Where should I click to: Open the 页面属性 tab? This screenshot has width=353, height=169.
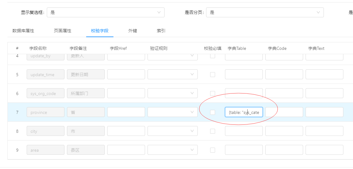pos(63,31)
